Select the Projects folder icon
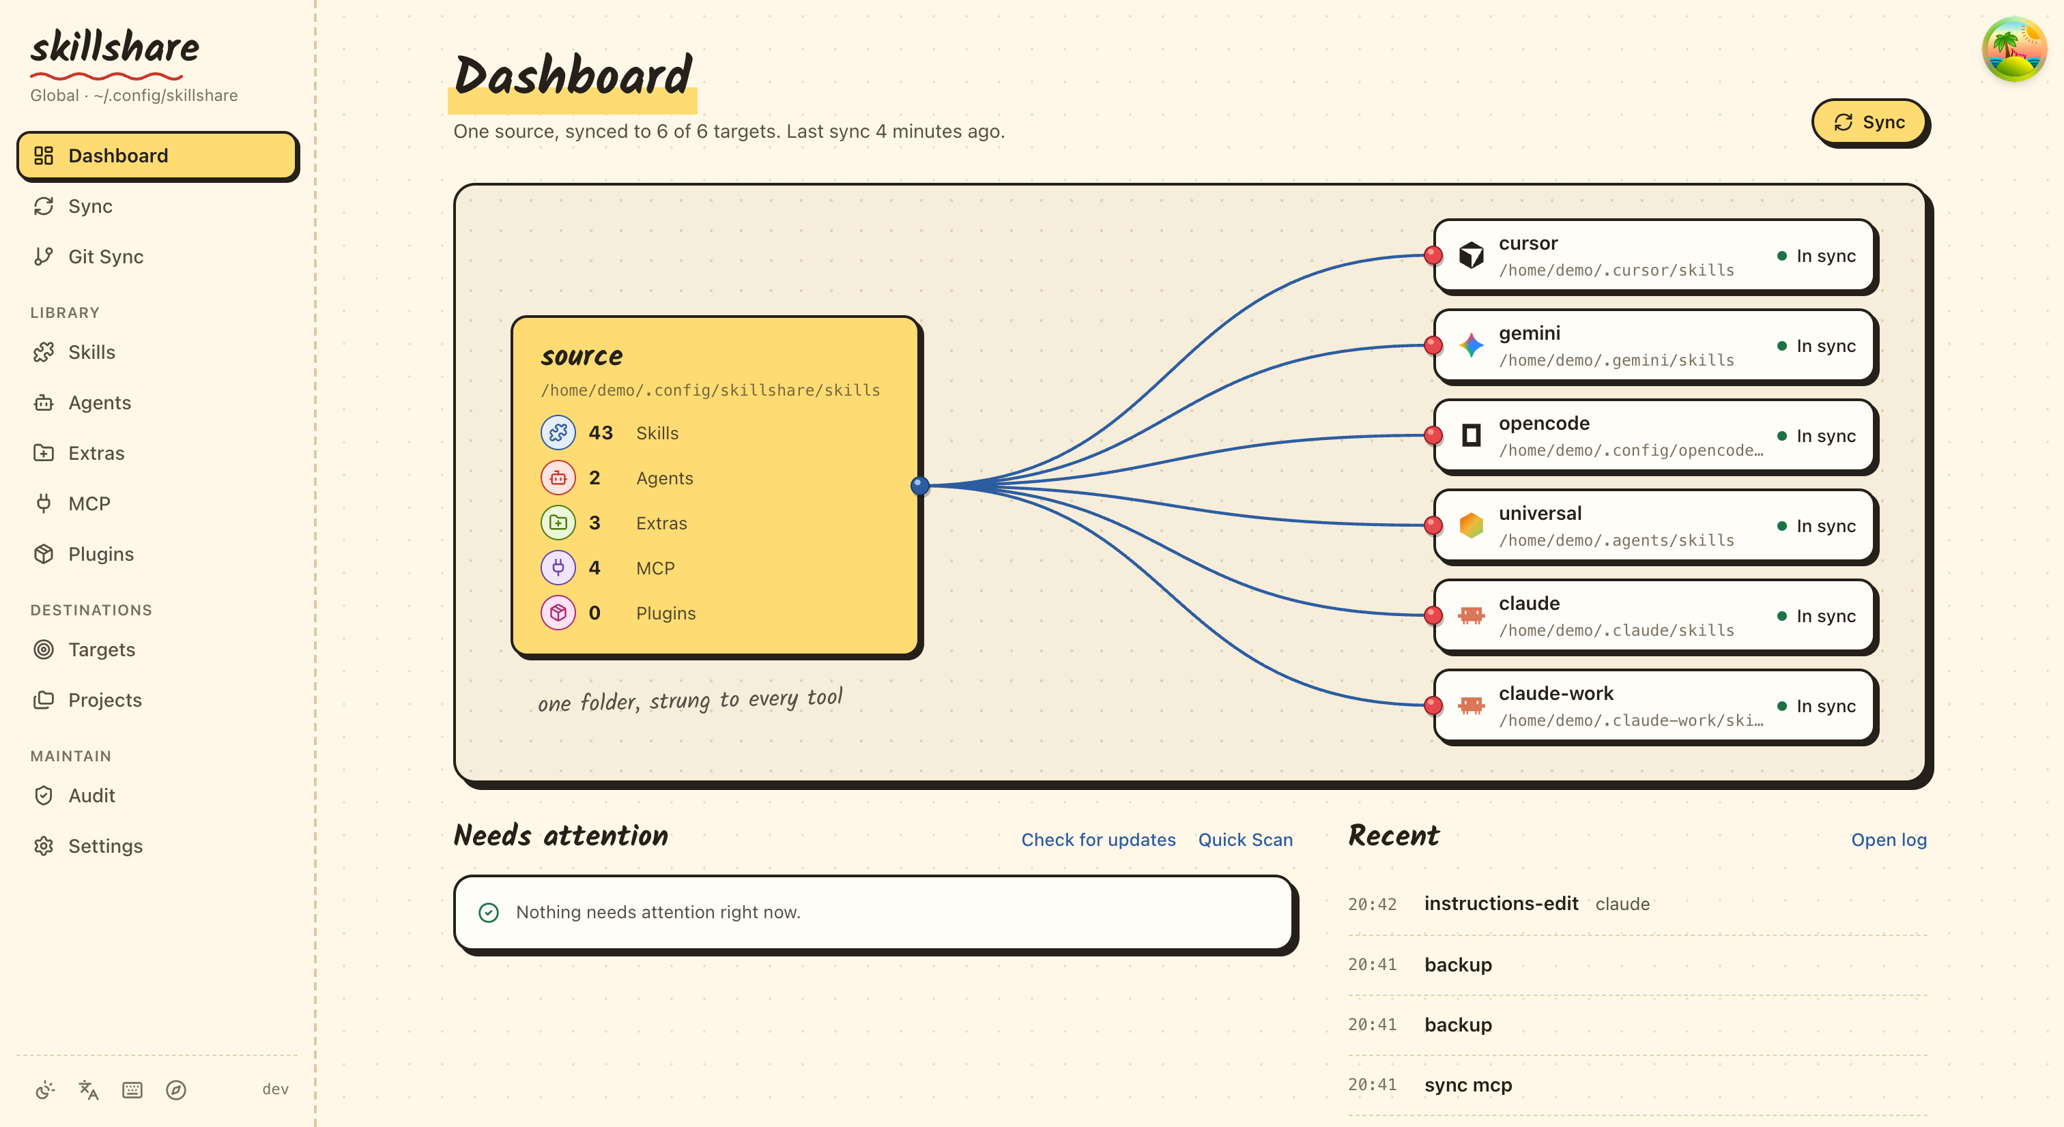Viewport: 2064px width, 1127px height. [x=44, y=699]
